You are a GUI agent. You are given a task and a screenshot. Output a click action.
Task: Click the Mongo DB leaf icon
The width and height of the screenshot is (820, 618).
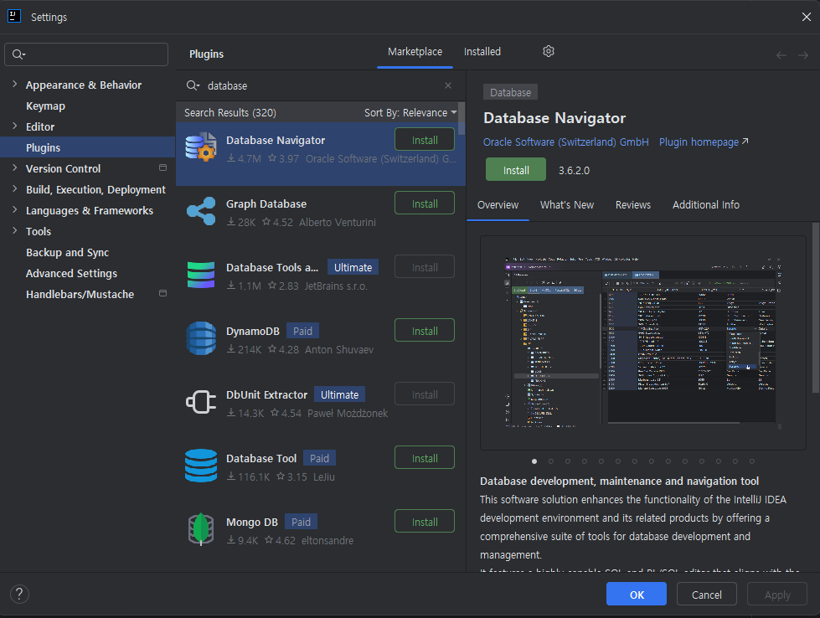tap(201, 529)
